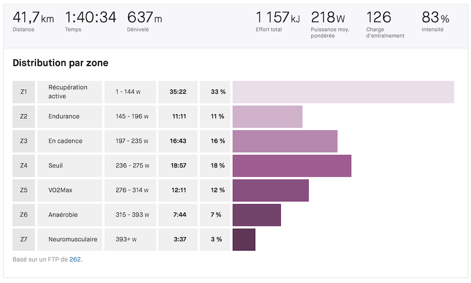Click the Z4 zone label cell
This screenshot has height=283, width=471.
pyautogui.click(x=24, y=166)
